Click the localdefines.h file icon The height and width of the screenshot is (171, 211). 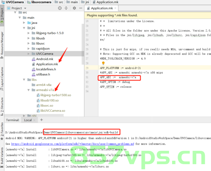(33, 69)
